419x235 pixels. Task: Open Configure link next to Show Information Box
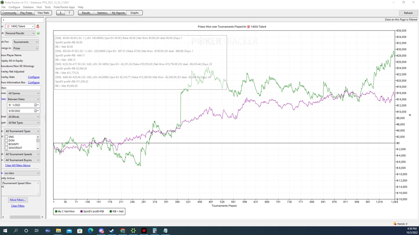point(34,83)
